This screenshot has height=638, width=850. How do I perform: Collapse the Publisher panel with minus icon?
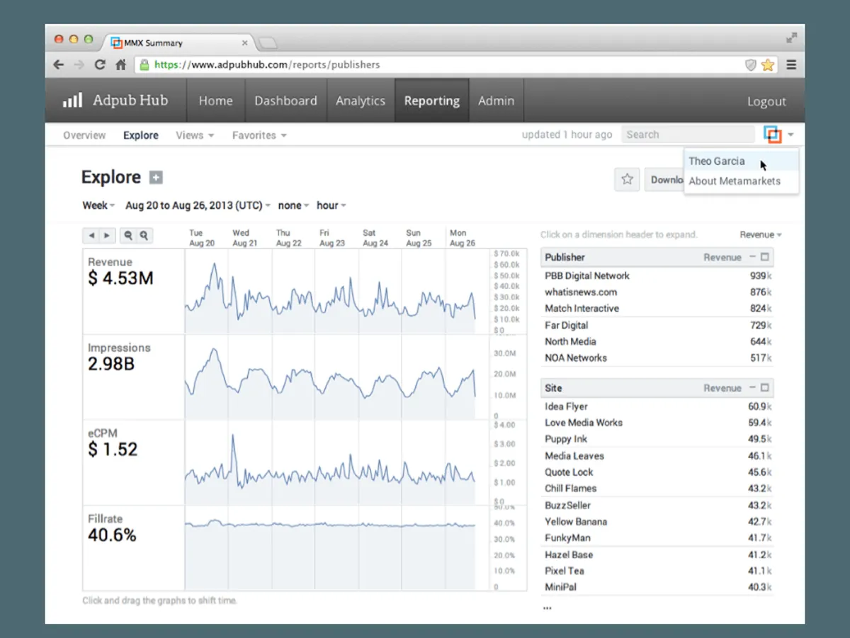point(752,257)
